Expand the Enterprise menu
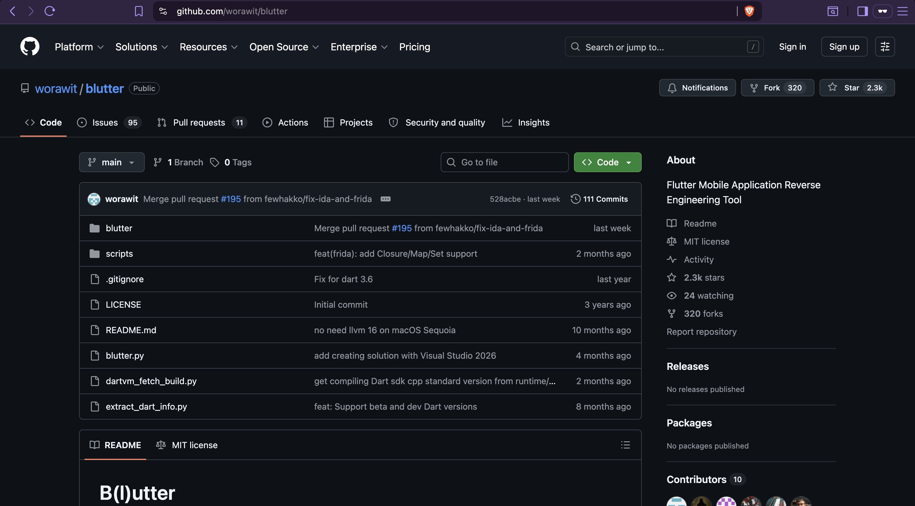The height and width of the screenshot is (506, 915). [359, 47]
